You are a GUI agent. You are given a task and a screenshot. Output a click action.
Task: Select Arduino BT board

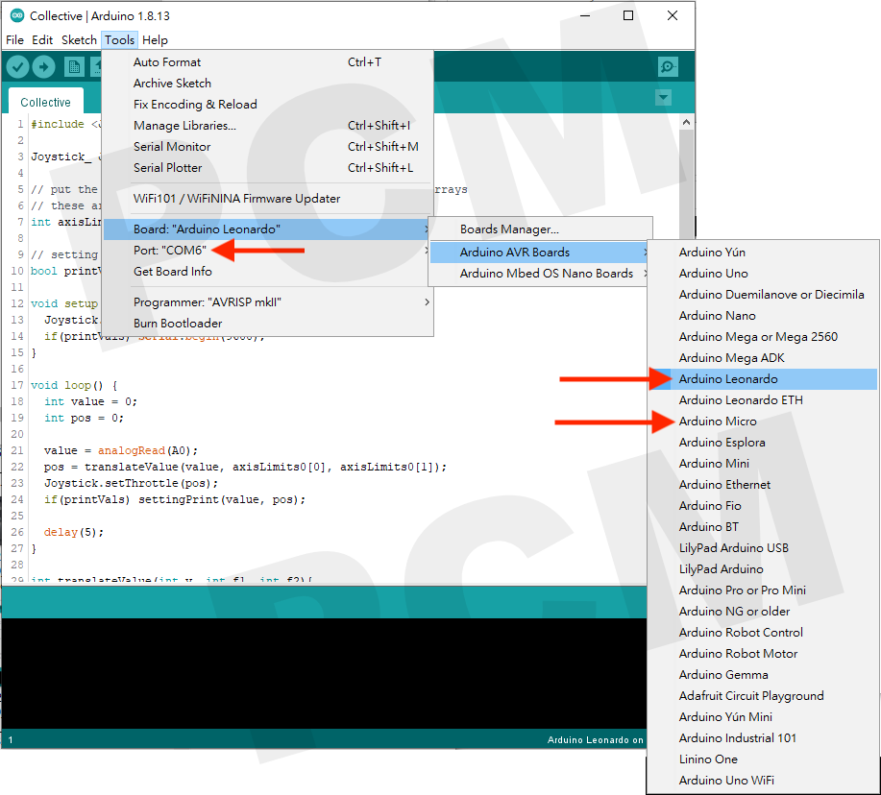pyautogui.click(x=763, y=527)
